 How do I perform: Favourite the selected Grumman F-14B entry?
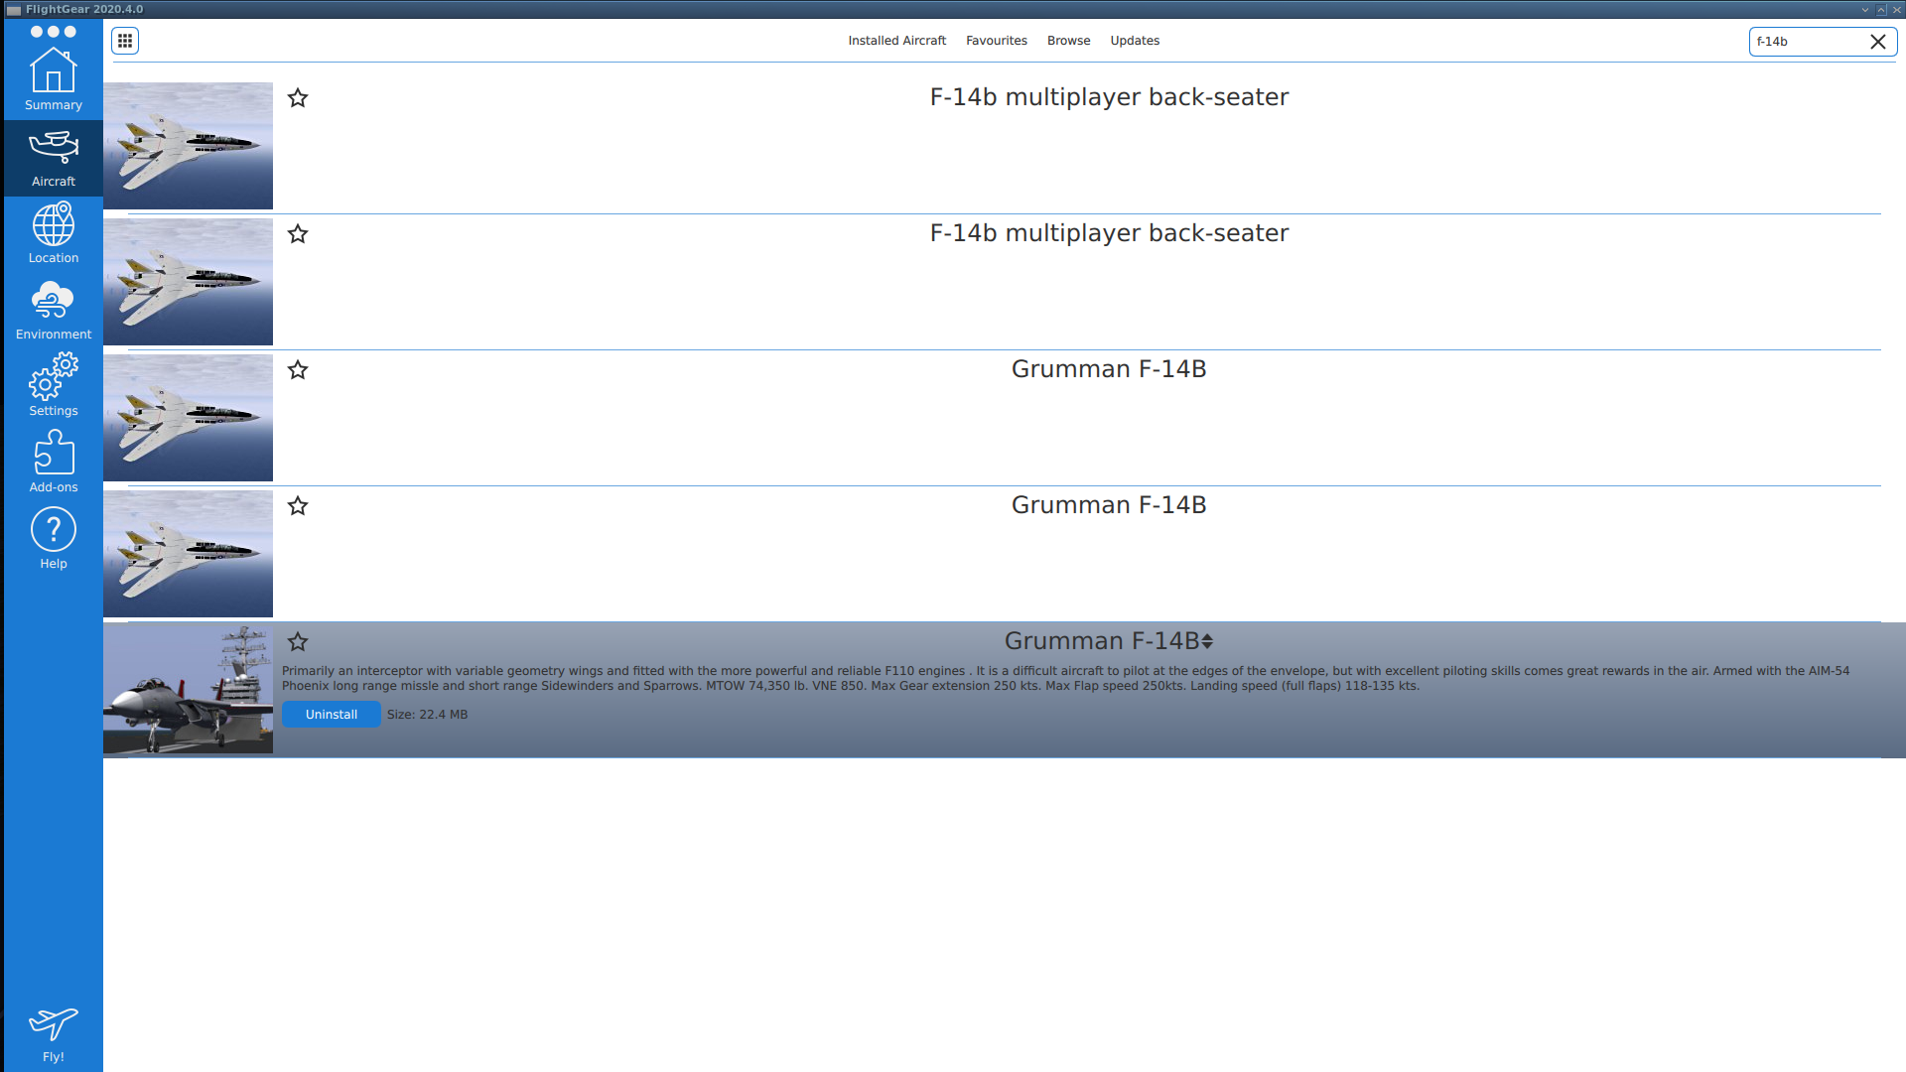point(298,641)
